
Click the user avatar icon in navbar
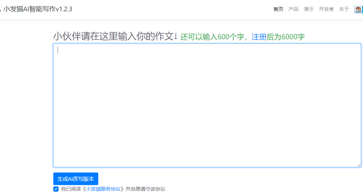[x=358, y=10]
